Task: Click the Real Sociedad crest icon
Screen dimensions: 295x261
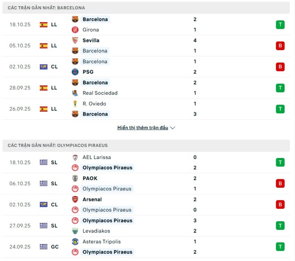Action: click(75, 93)
